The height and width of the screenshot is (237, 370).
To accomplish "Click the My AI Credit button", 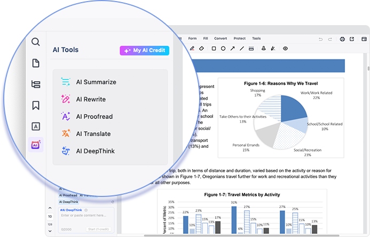I will 145,51.
